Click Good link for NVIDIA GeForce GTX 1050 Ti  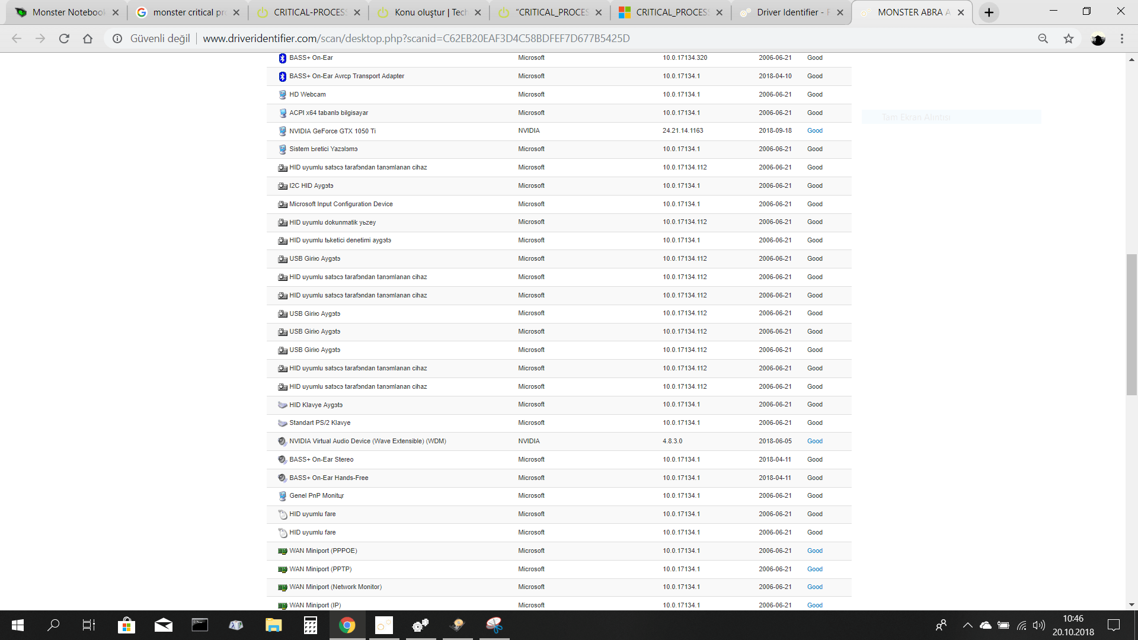(x=814, y=130)
